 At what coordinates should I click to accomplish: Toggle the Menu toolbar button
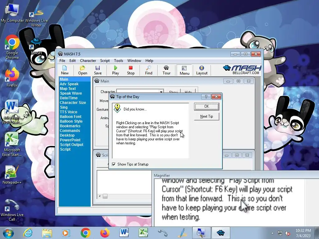pos(184,70)
